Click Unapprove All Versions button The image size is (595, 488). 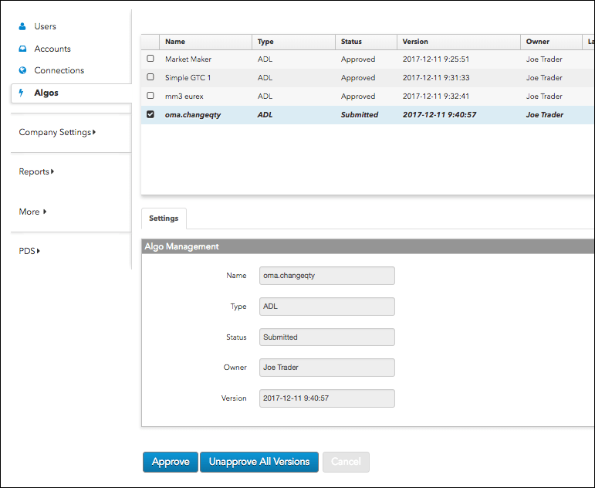pos(259,462)
